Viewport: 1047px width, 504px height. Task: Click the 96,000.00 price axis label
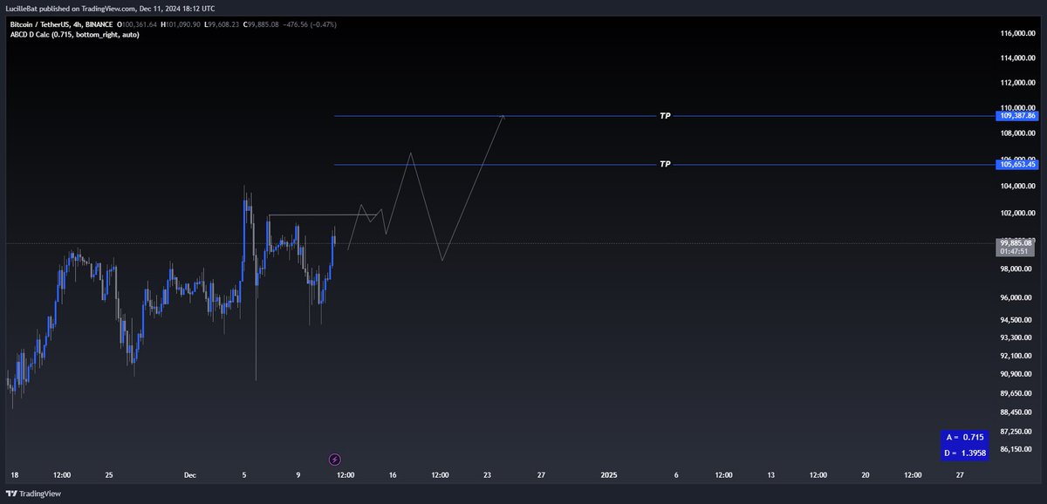(x=1018, y=297)
